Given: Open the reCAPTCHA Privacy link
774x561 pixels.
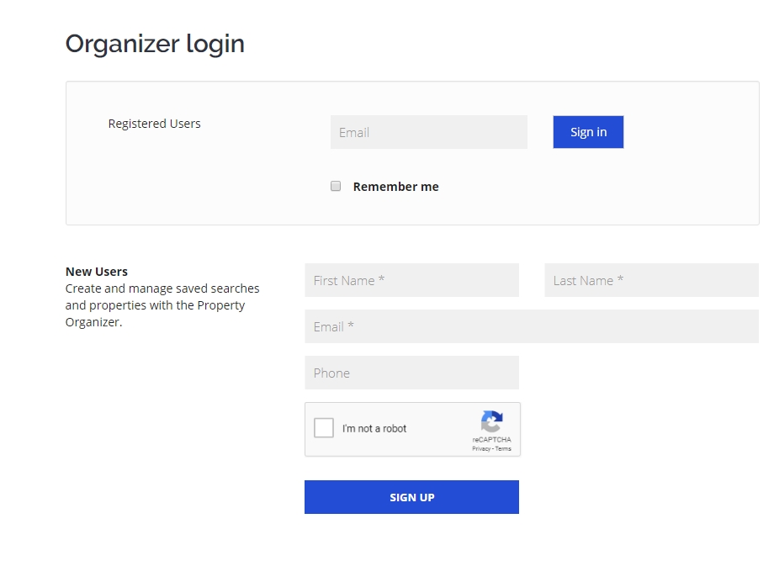Looking at the screenshot, I should tap(480, 449).
